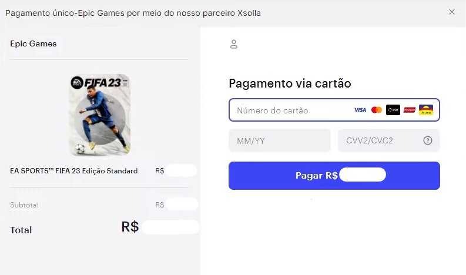Screen dimensions: 466x275
Task: Click the Pagamento via cartão heading
Action: tap(290, 83)
